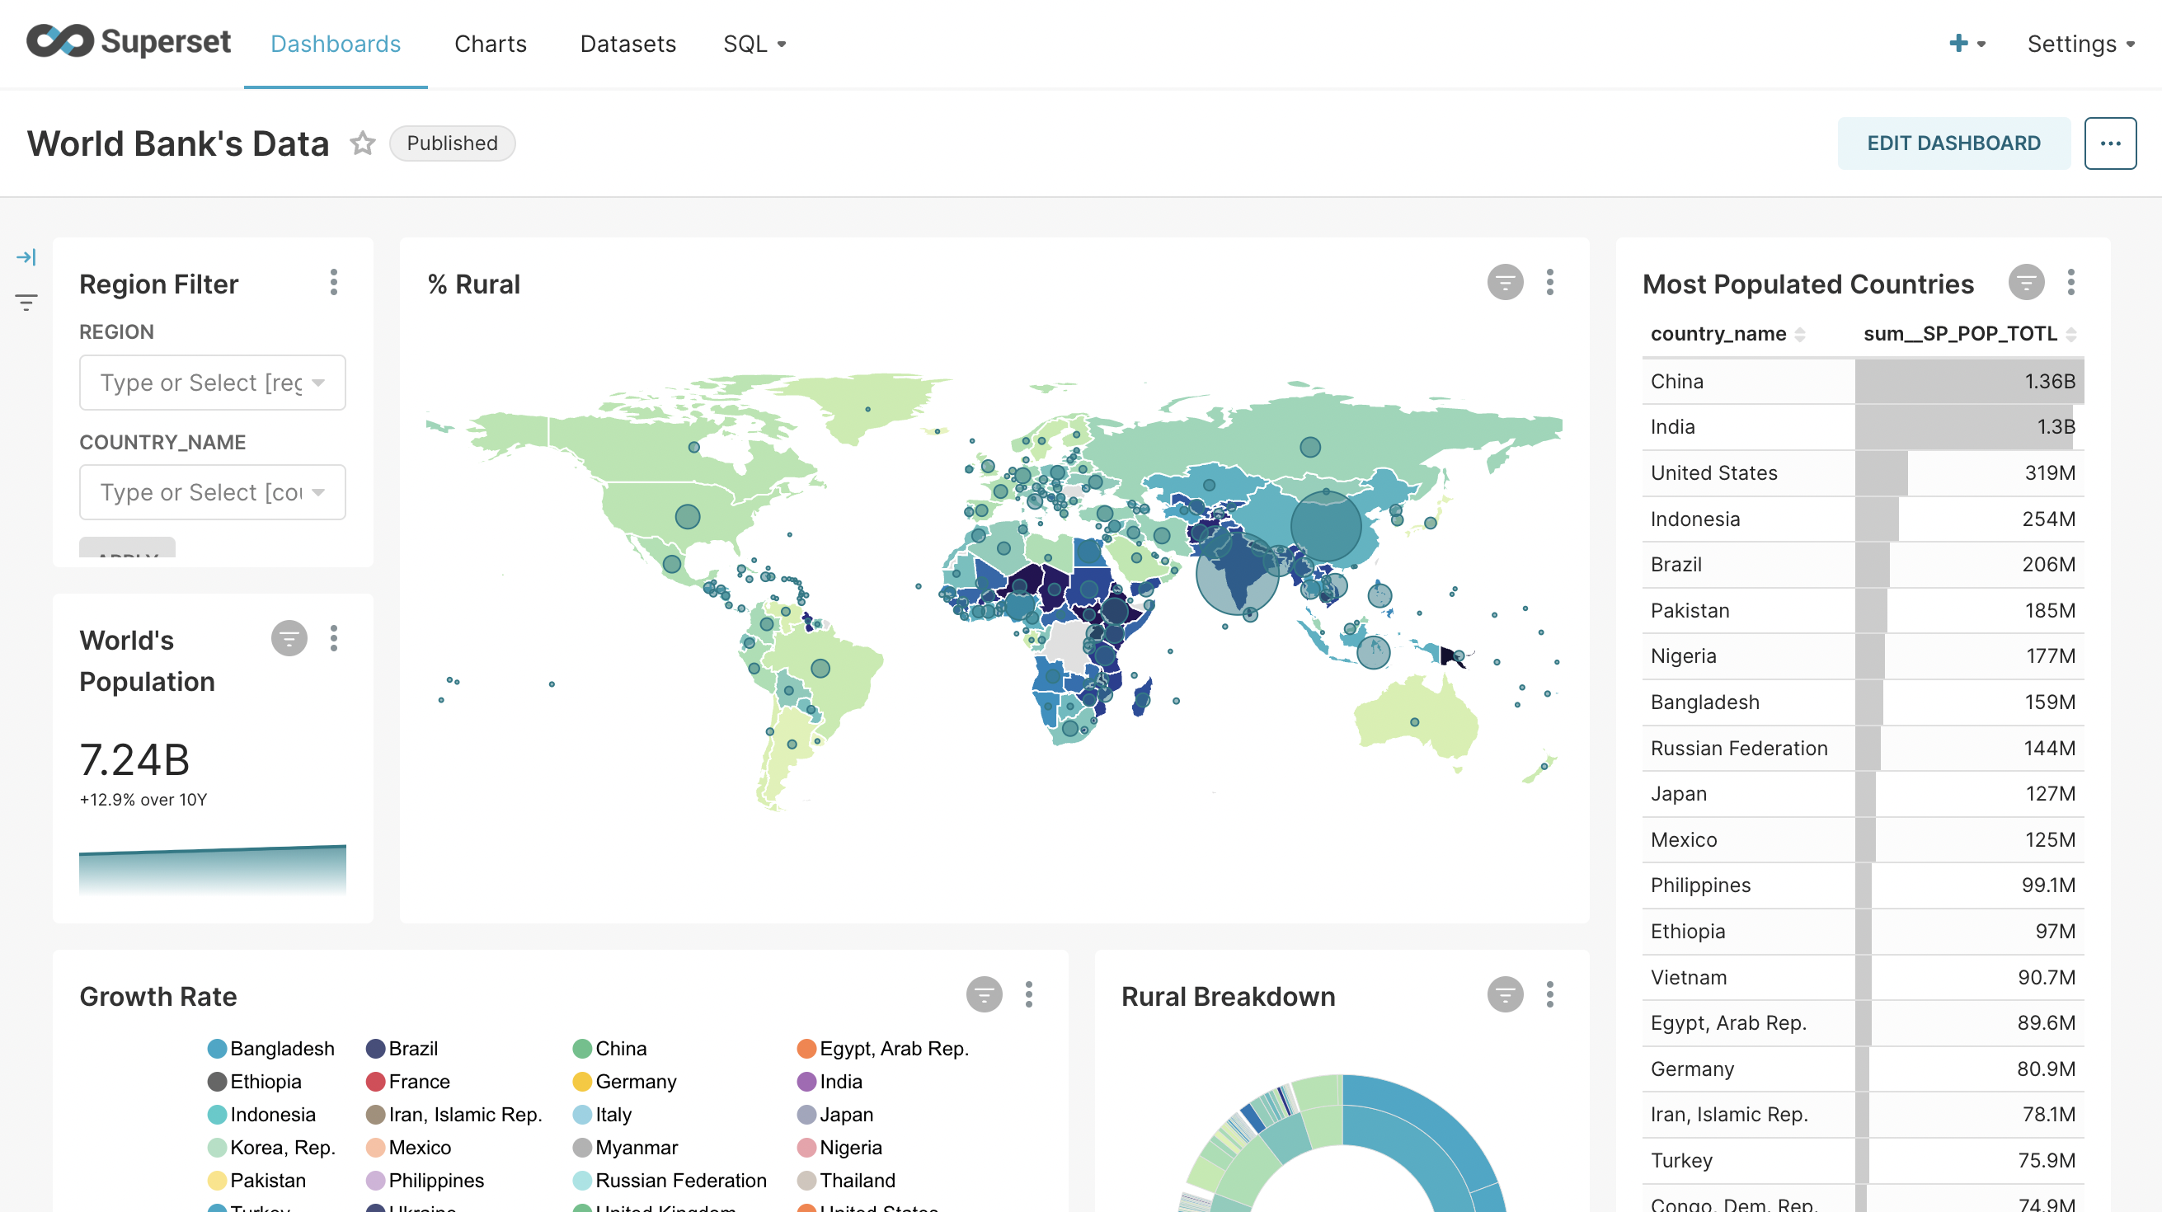Collapse the filter bar using the arrow icon
2162x1212 pixels.
tap(26, 257)
